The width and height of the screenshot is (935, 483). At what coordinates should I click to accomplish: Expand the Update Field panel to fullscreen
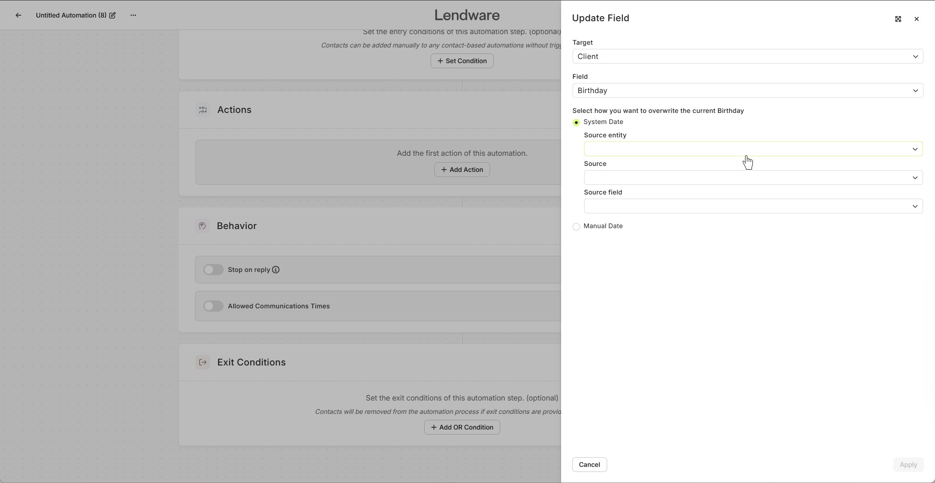coord(898,19)
